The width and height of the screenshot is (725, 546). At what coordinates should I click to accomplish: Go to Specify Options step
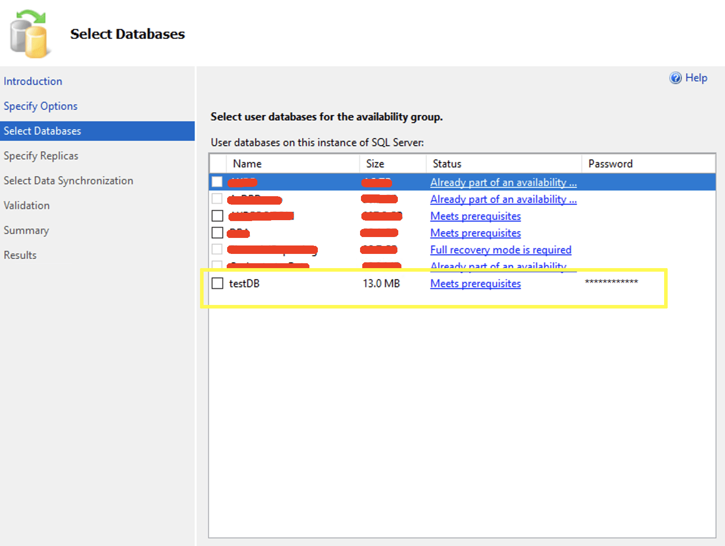[40, 106]
